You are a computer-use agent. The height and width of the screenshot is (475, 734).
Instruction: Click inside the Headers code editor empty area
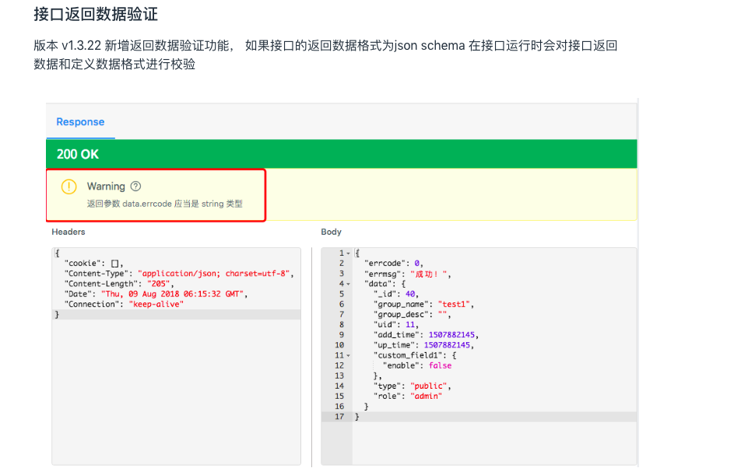(x=176, y=393)
